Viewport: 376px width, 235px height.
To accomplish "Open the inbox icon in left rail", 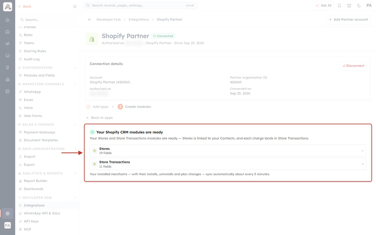I will point(8,56).
